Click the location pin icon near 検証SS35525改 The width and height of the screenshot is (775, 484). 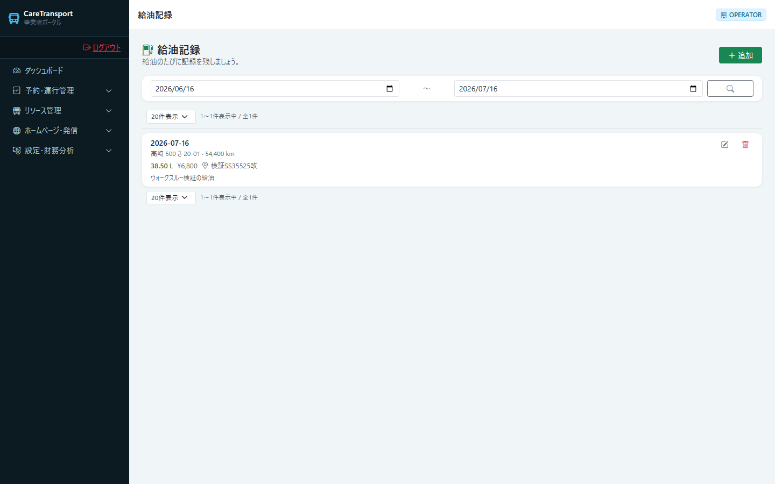tap(205, 166)
